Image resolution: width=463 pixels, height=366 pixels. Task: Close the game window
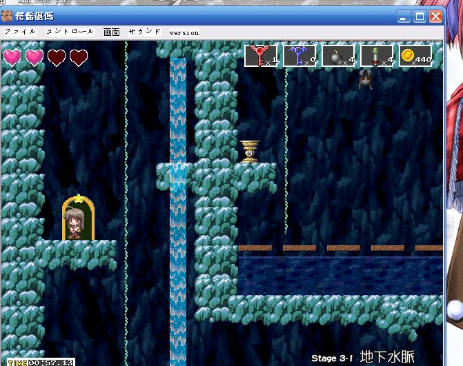[x=435, y=17]
